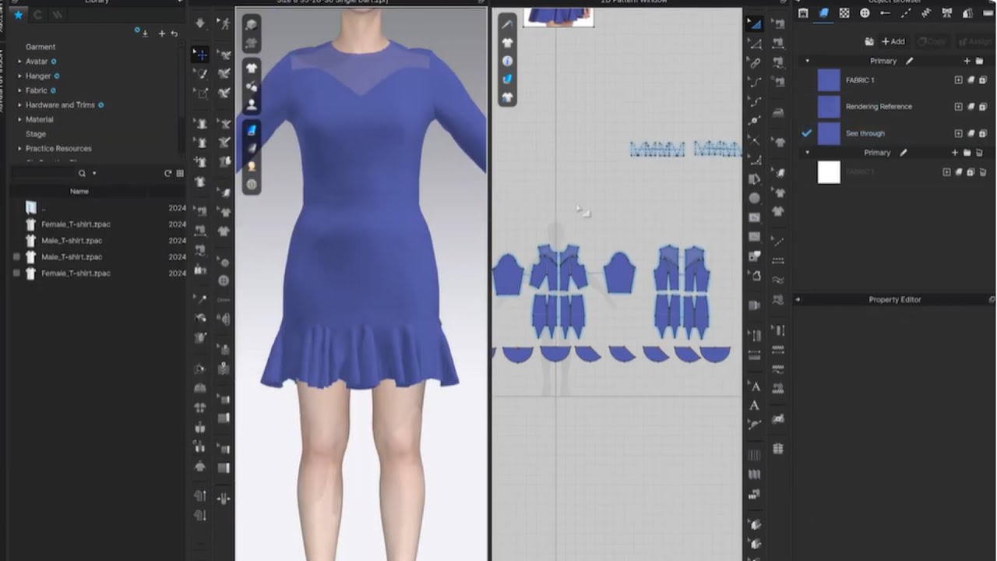The height and width of the screenshot is (561, 997).
Task: Click the Rendering Reference blue swatch
Action: [x=829, y=107]
